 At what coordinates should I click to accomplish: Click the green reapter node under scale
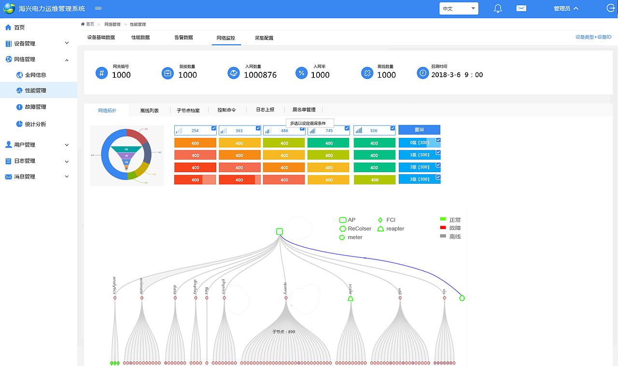point(351,298)
